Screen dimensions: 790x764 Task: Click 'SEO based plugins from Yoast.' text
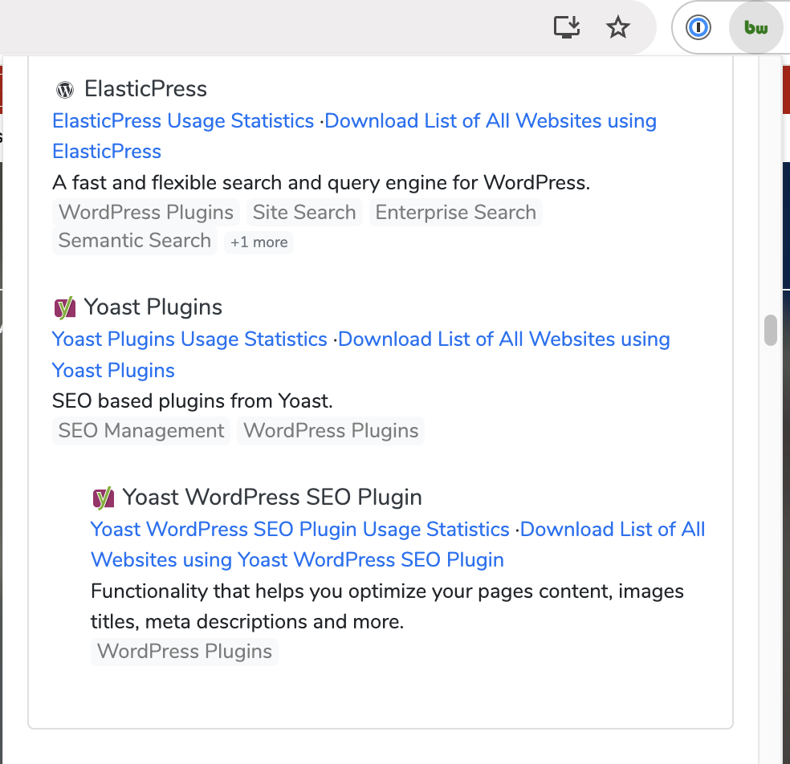(193, 401)
